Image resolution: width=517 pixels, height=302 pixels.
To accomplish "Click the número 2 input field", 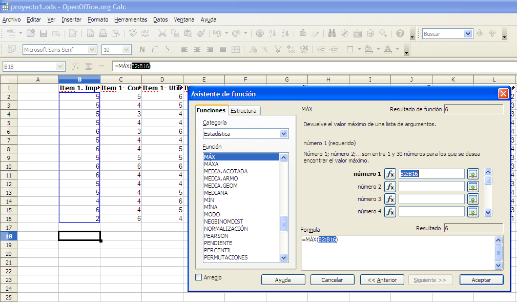I will (x=431, y=187).
